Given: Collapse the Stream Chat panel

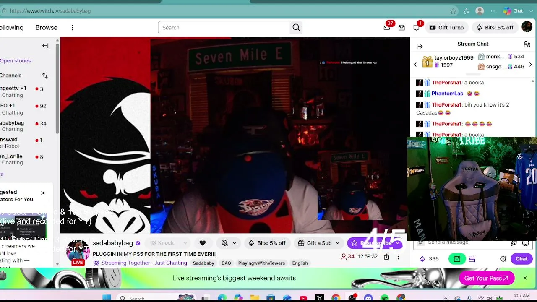Looking at the screenshot, I should [x=420, y=46].
